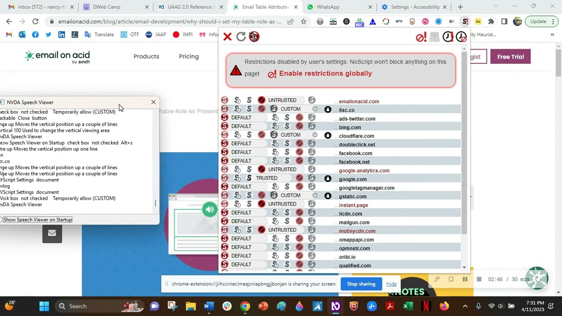Switch to Settings - Accessibility tab
The image size is (562, 316).
[x=414, y=7]
